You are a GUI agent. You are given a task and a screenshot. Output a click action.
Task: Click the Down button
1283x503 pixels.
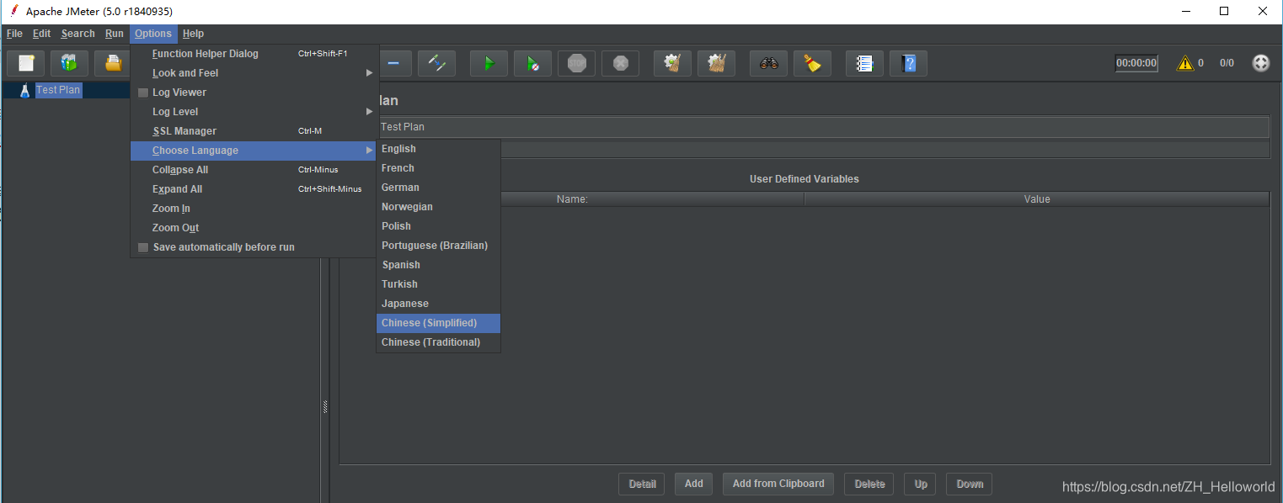(970, 484)
